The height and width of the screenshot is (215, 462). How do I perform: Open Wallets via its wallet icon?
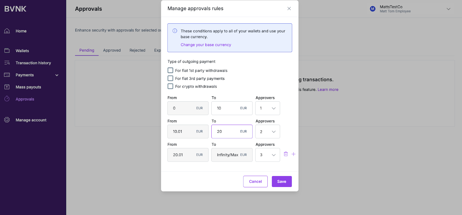[7, 51]
